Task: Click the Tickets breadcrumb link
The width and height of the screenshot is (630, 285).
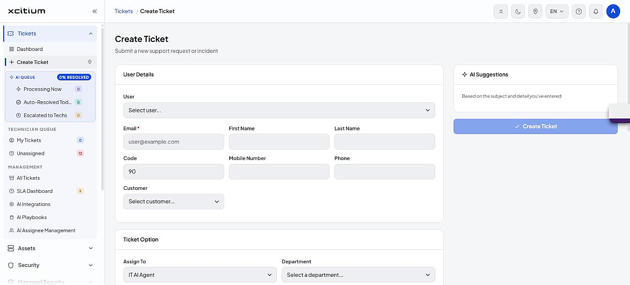Action: point(124,11)
